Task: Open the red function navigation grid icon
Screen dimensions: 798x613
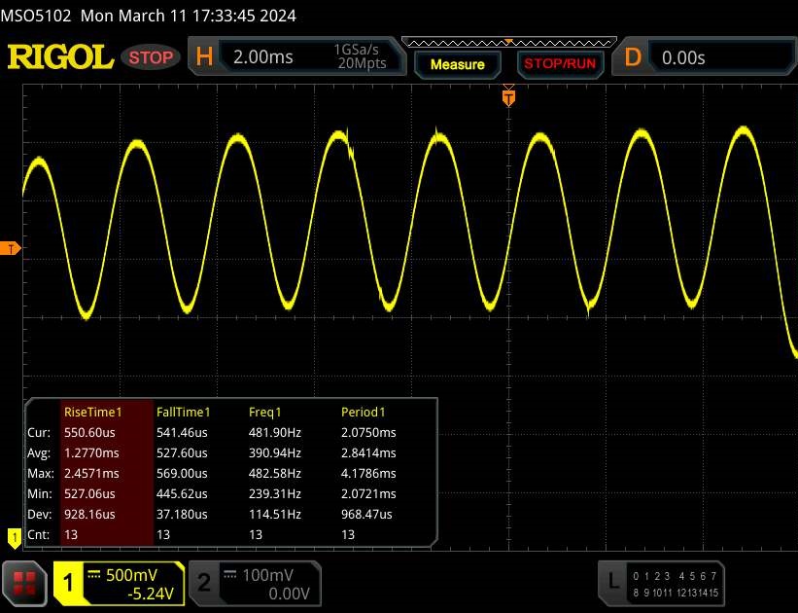Action: tap(24, 582)
